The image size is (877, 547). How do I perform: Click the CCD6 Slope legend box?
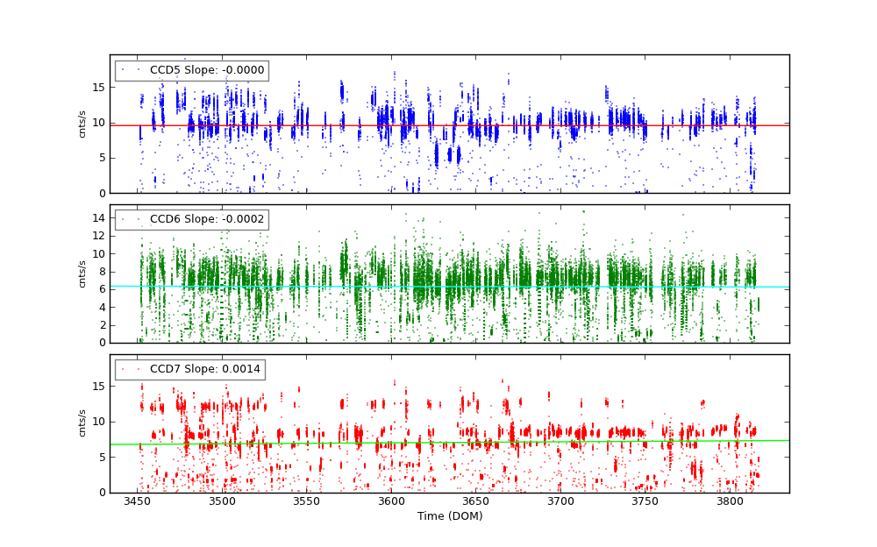click(x=191, y=219)
